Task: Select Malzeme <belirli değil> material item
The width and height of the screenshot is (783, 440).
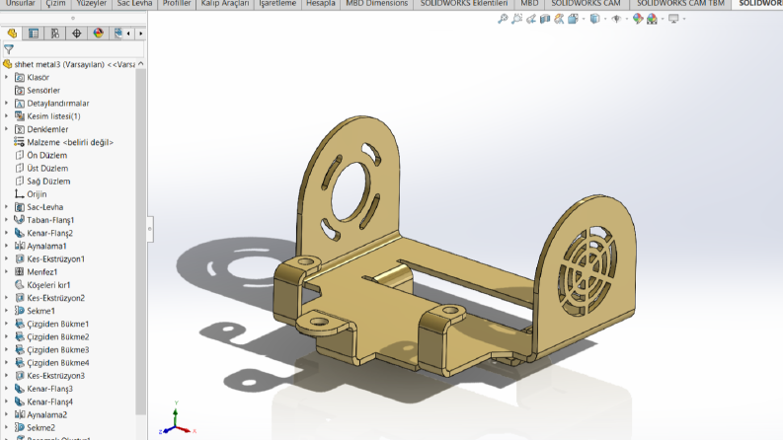Action: (70, 142)
